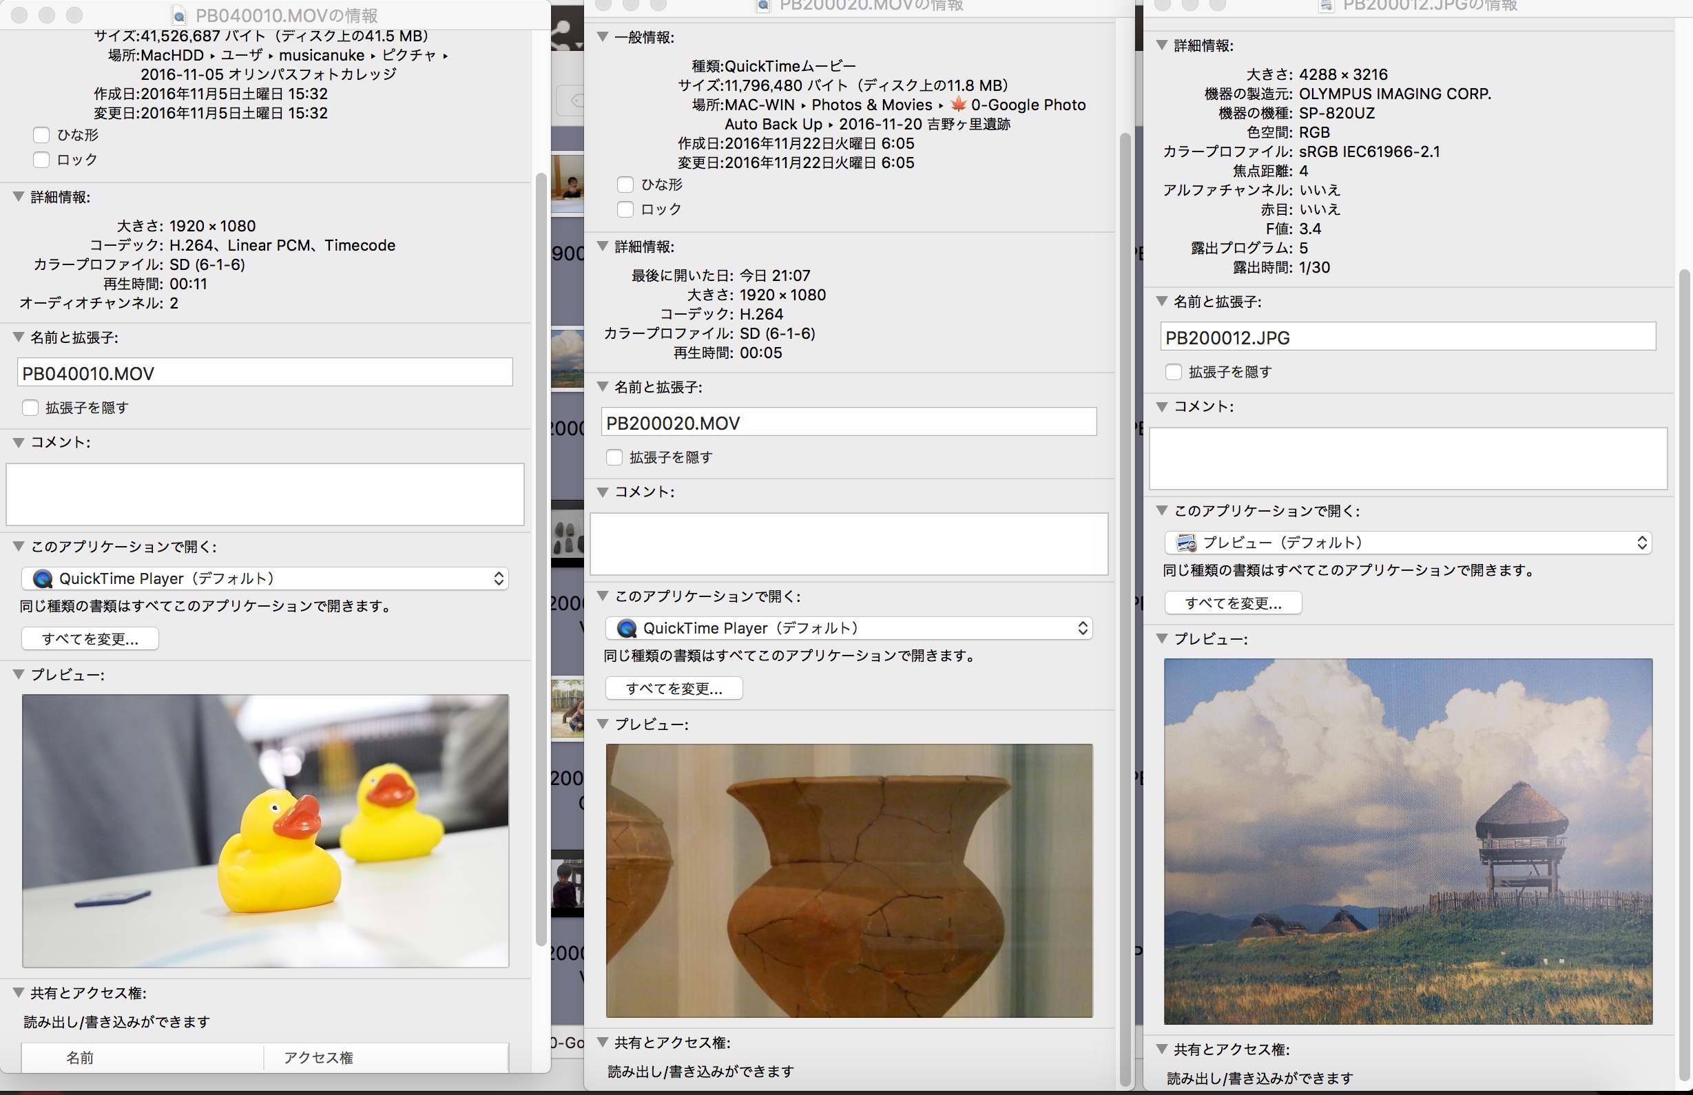1693x1095 pixels.
Task: Collapse 詳細情報 section in PB040010.MOV window
Action: [x=19, y=197]
